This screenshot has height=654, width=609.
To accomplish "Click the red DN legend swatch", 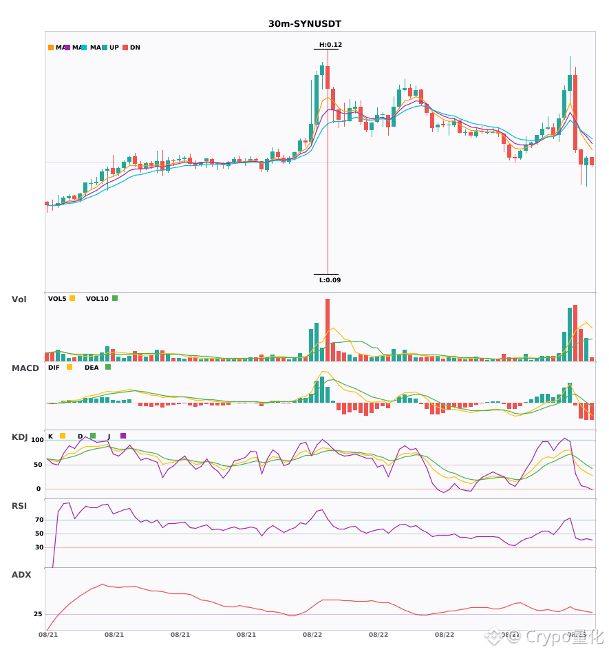I will tap(125, 48).
